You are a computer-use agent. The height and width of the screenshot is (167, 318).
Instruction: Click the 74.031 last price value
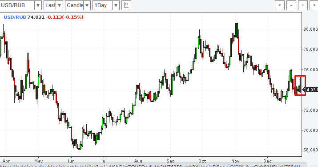36,17
